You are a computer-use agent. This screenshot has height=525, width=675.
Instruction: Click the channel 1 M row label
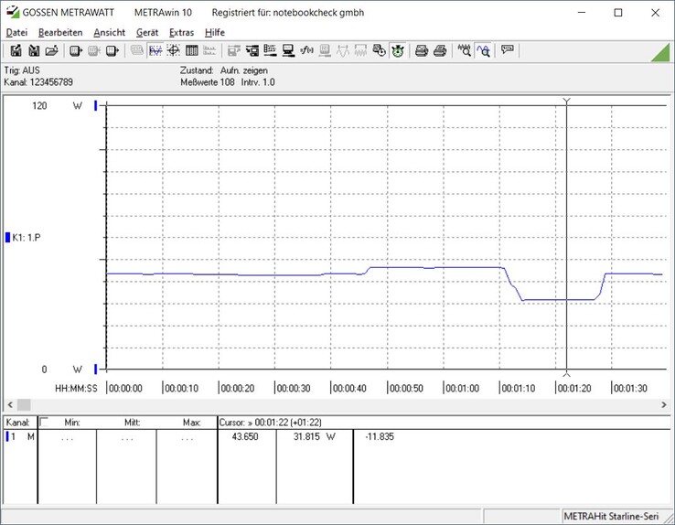[20, 437]
